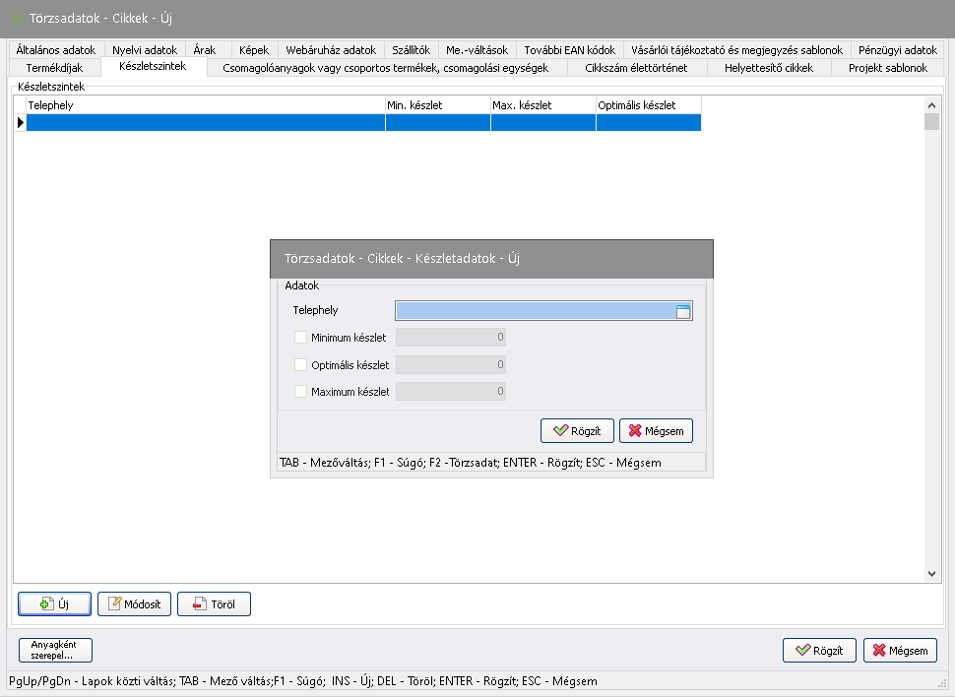Open the Pénzügyi adatok tab

897,49
